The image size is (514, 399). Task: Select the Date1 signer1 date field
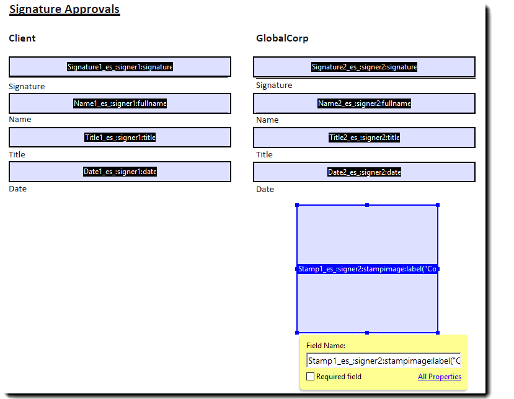(x=120, y=172)
